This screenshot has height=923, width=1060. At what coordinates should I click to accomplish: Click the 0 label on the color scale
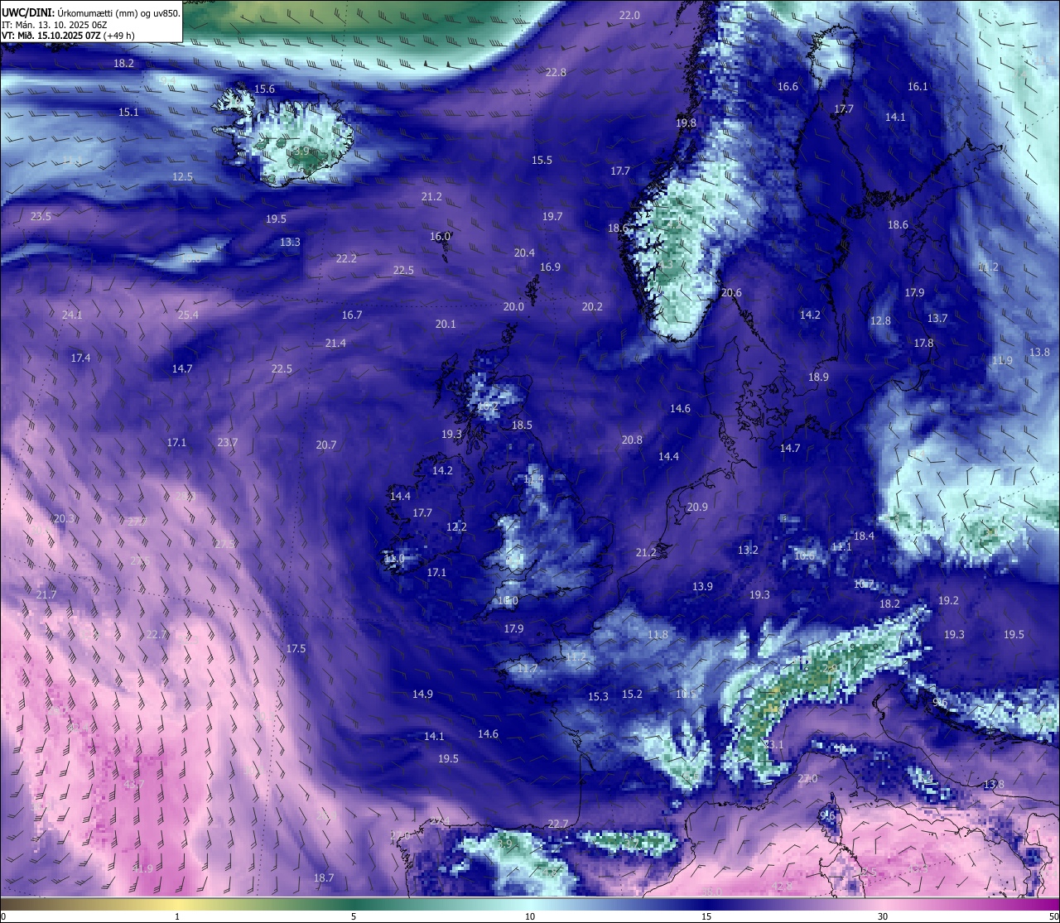pos(3,916)
